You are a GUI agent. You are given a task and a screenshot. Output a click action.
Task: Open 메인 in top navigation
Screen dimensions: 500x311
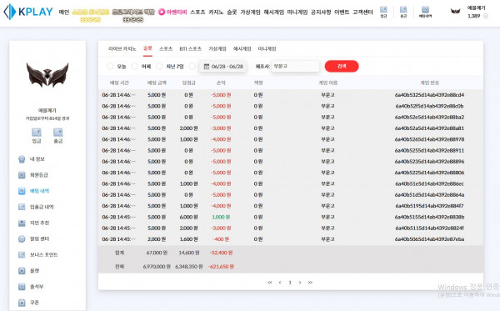pos(64,13)
